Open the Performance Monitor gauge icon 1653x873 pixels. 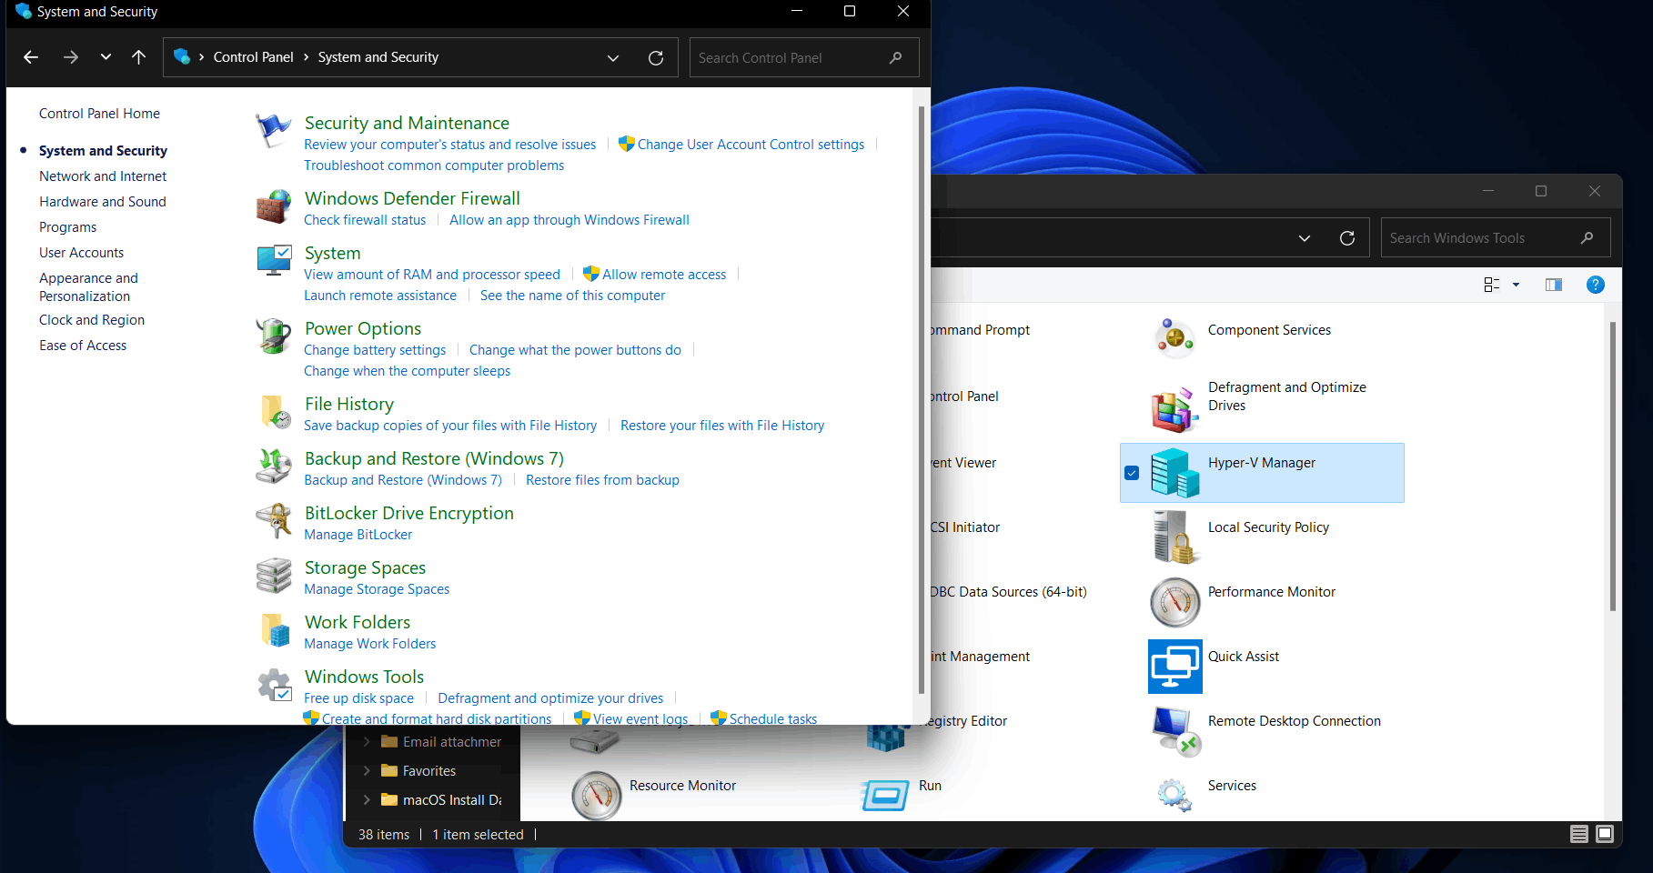[1174, 602]
